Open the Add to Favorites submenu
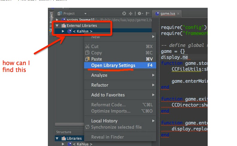This screenshot has height=146, width=237. 120,95
